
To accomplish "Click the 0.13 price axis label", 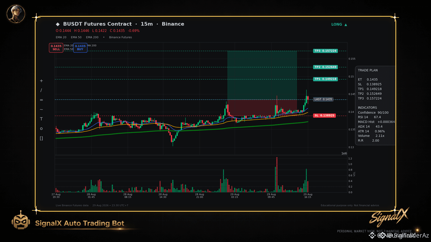I will coord(351,147).
